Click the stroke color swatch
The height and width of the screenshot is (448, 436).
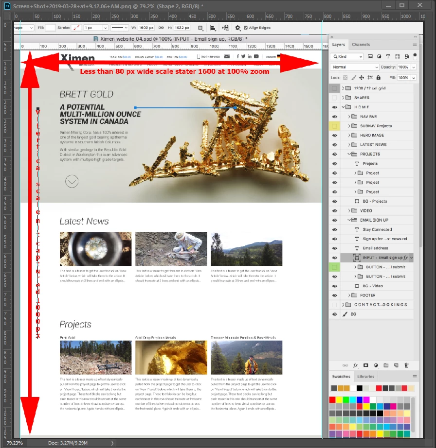76,28
